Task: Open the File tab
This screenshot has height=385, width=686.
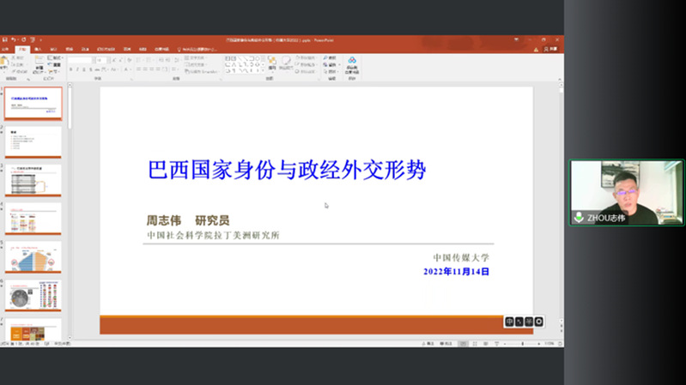Action: tap(6, 49)
